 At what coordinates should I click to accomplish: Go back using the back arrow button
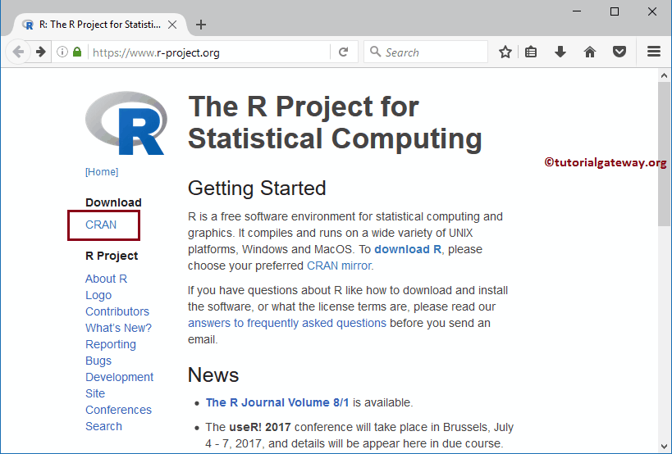point(18,52)
